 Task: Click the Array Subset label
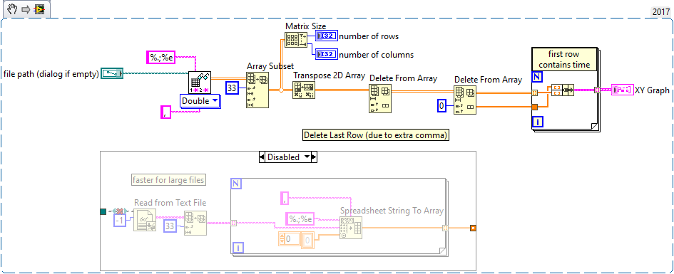pos(270,66)
